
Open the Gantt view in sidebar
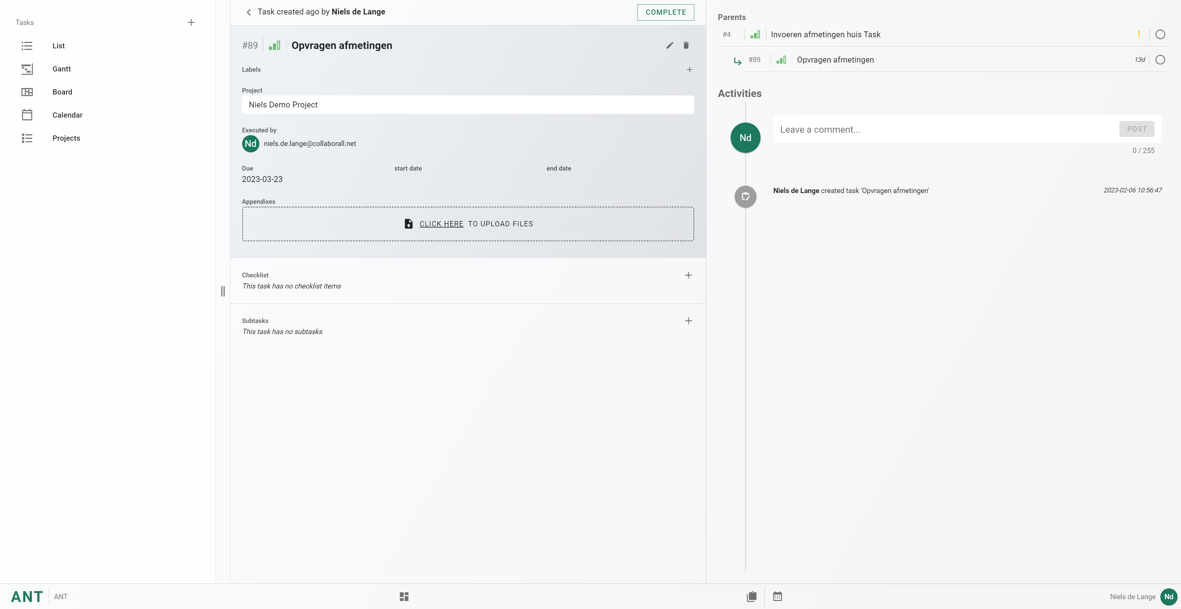[61, 69]
